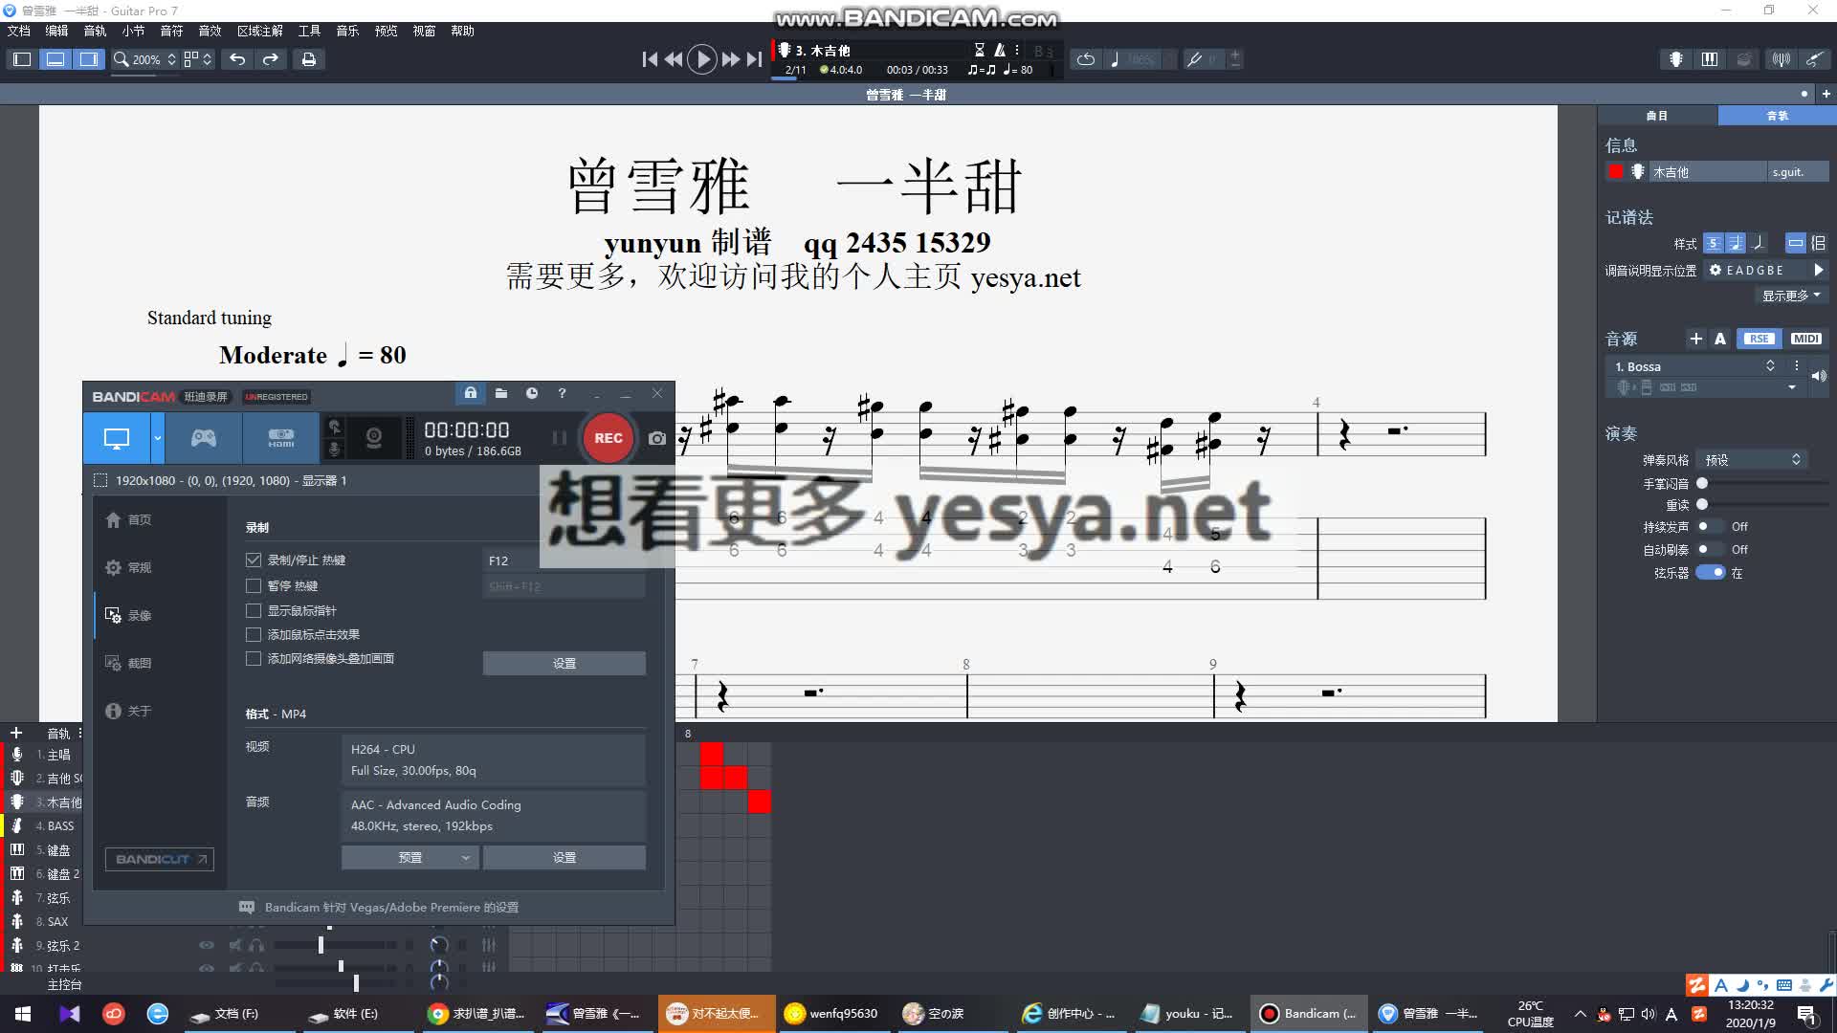Viewport: 1837px width, 1033px height.
Task: Adjust 手掌闷音 slider handle
Action: point(1702,483)
